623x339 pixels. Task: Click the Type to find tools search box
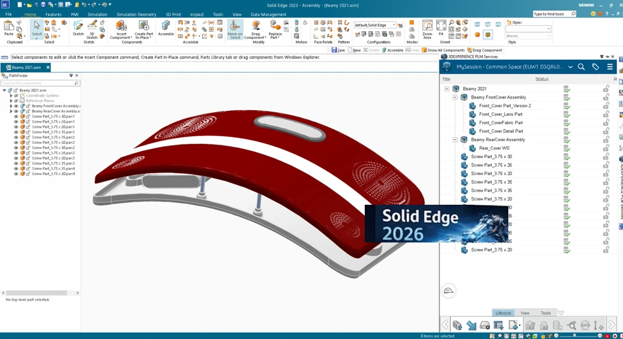554,14
